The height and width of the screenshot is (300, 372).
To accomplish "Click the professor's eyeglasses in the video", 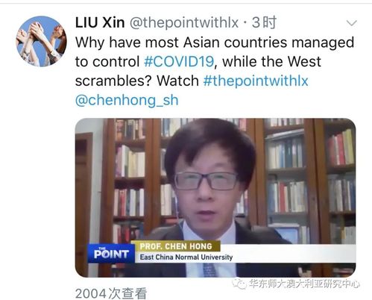I will pos(206,181).
